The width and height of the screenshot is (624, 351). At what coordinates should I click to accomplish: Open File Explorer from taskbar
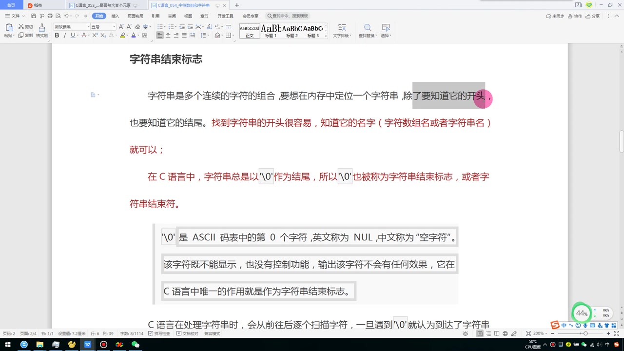(39, 345)
